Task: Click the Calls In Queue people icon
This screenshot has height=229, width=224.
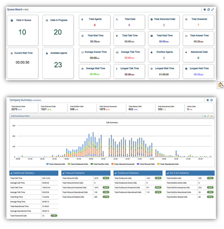Action: [12, 20]
